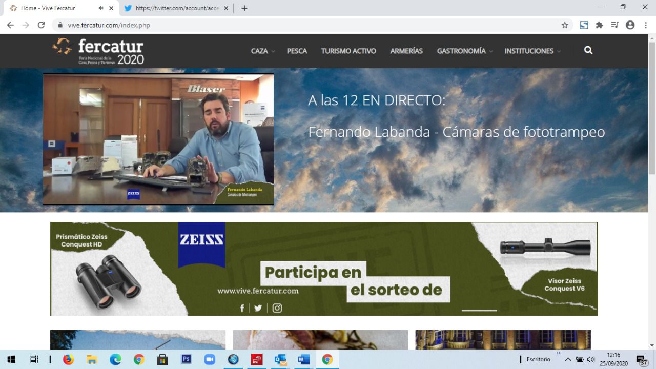Play the Fernando Labanda video

tap(158, 139)
